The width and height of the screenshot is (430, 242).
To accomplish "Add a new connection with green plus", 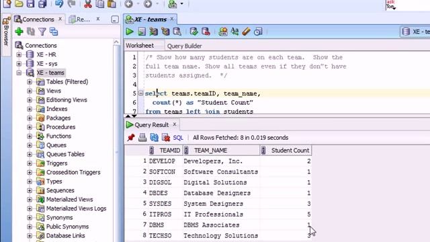I will [19, 32].
